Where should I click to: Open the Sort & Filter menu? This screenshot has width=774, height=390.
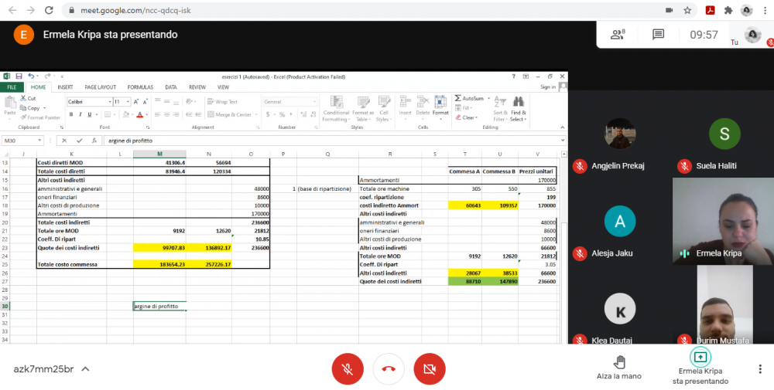pyautogui.click(x=500, y=109)
